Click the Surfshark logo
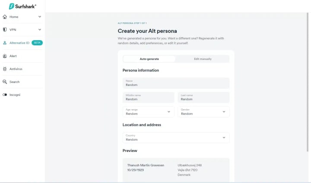311x183 pixels. click(x=22, y=6)
